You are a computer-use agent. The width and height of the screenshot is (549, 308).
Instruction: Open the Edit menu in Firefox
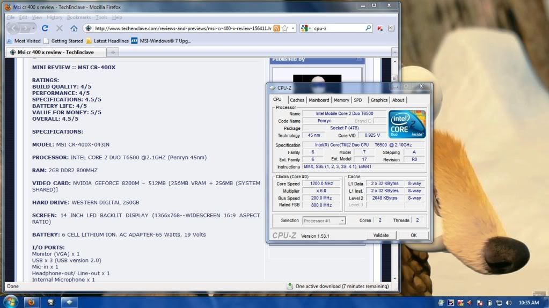click(x=23, y=17)
